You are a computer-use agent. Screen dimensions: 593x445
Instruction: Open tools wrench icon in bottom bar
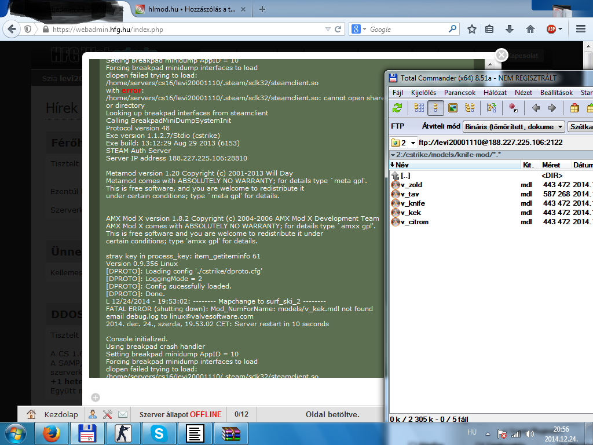coord(107,414)
